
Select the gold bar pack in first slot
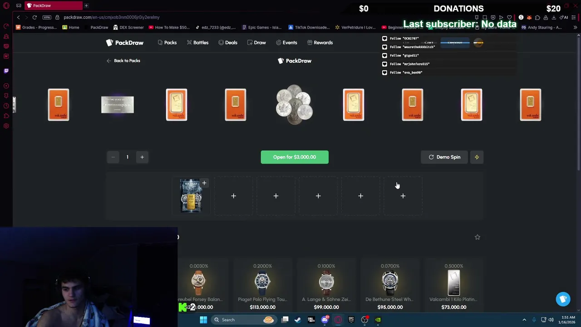tap(191, 196)
